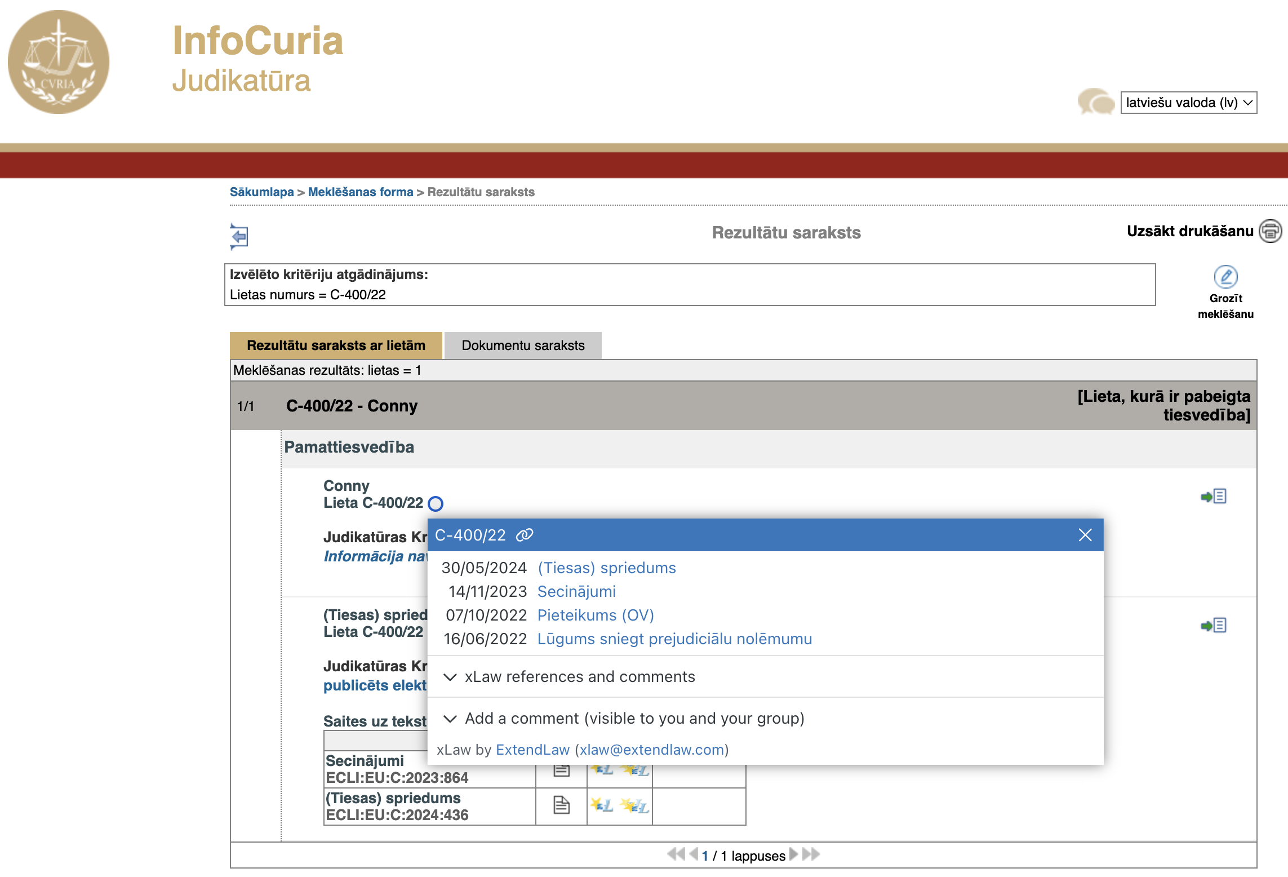Open the latviešu valoda language dropdown
The width and height of the screenshot is (1288, 877).
[1188, 103]
